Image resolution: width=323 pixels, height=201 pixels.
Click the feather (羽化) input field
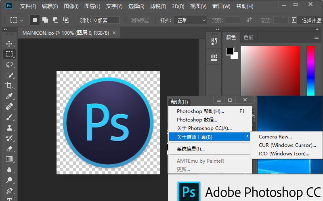click(106, 20)
